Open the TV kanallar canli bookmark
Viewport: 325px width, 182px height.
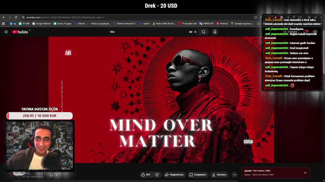pos(187,24)
